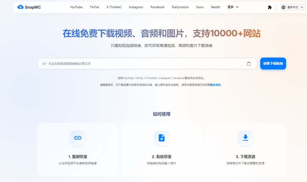Expand the language selector arrow

coord(301,7)
